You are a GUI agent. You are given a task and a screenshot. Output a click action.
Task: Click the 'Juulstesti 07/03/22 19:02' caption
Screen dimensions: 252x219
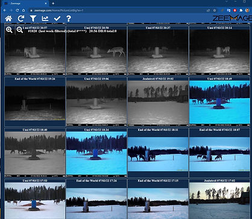[158, 79]
